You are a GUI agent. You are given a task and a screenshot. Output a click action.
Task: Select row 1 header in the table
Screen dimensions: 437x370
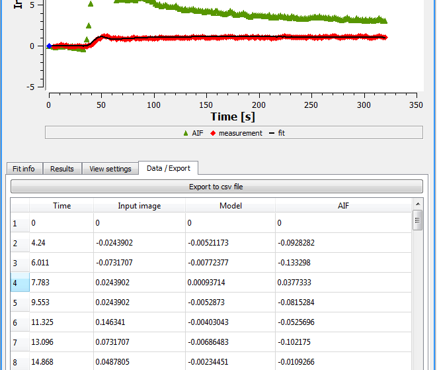point(20,223)
